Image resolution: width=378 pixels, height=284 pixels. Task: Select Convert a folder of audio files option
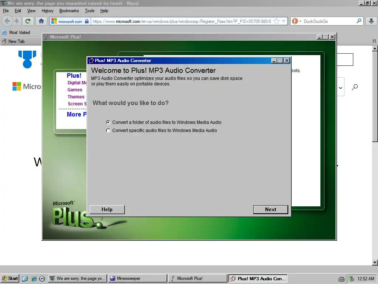pos(164,122)
